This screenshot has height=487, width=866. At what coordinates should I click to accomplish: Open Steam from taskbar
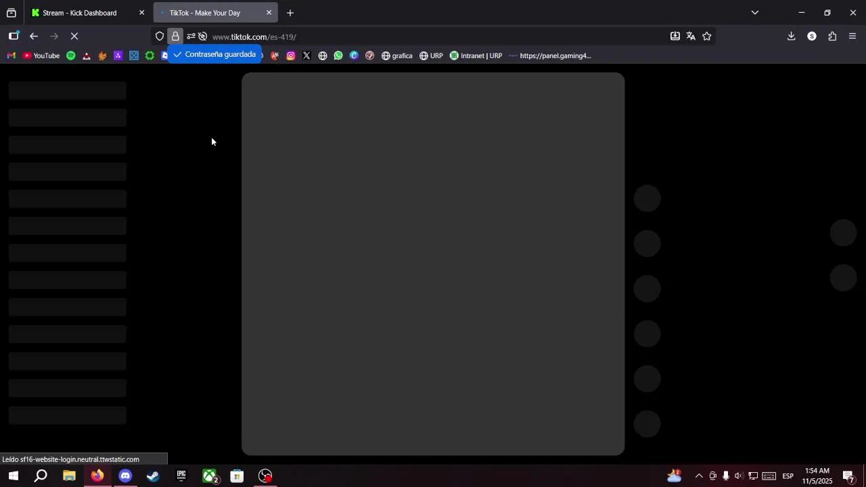click(153, 476)
